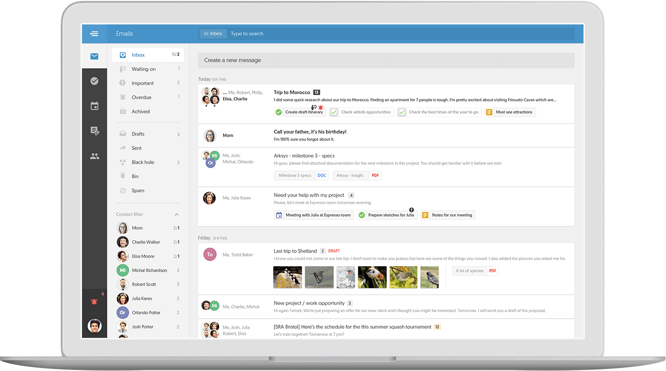Image resolution: width=666 pixels, height=371 pixels.
Task: Click the Inbox folder icon
Action: pyautogui.click(x=123, y=55)
